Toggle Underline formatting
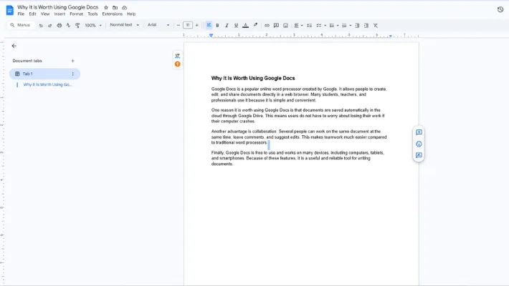 click(x=236, y=25)
